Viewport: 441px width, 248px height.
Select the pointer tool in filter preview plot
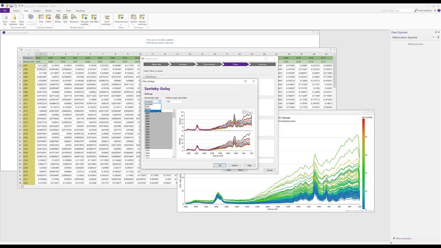[244, 112]
